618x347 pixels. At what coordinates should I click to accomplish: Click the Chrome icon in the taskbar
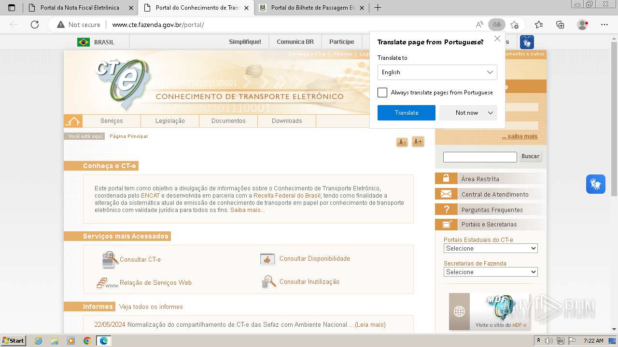[87, 341]
